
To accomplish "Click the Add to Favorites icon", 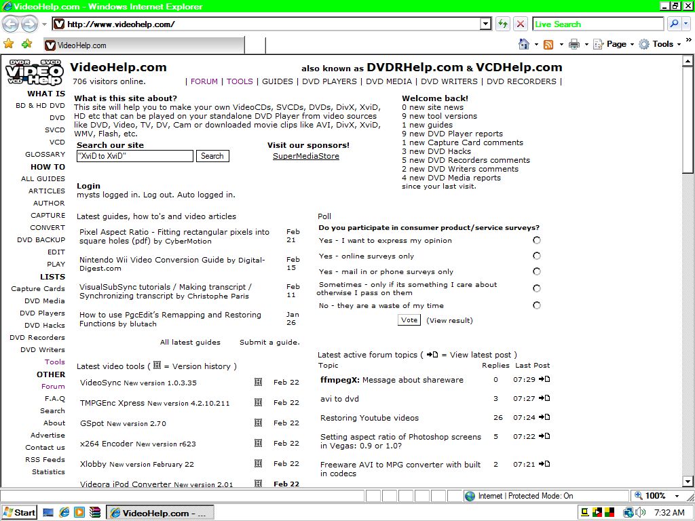I will click(x=26, y=44).
